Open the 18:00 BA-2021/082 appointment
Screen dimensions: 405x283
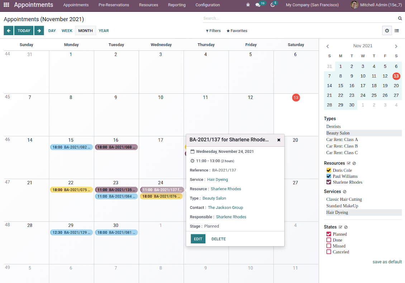pyautogui.click(x=72, y=147)
